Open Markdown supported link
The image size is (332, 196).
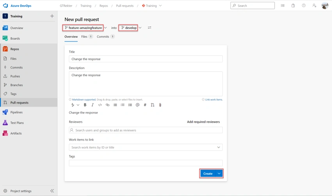[x=84, y=100]
